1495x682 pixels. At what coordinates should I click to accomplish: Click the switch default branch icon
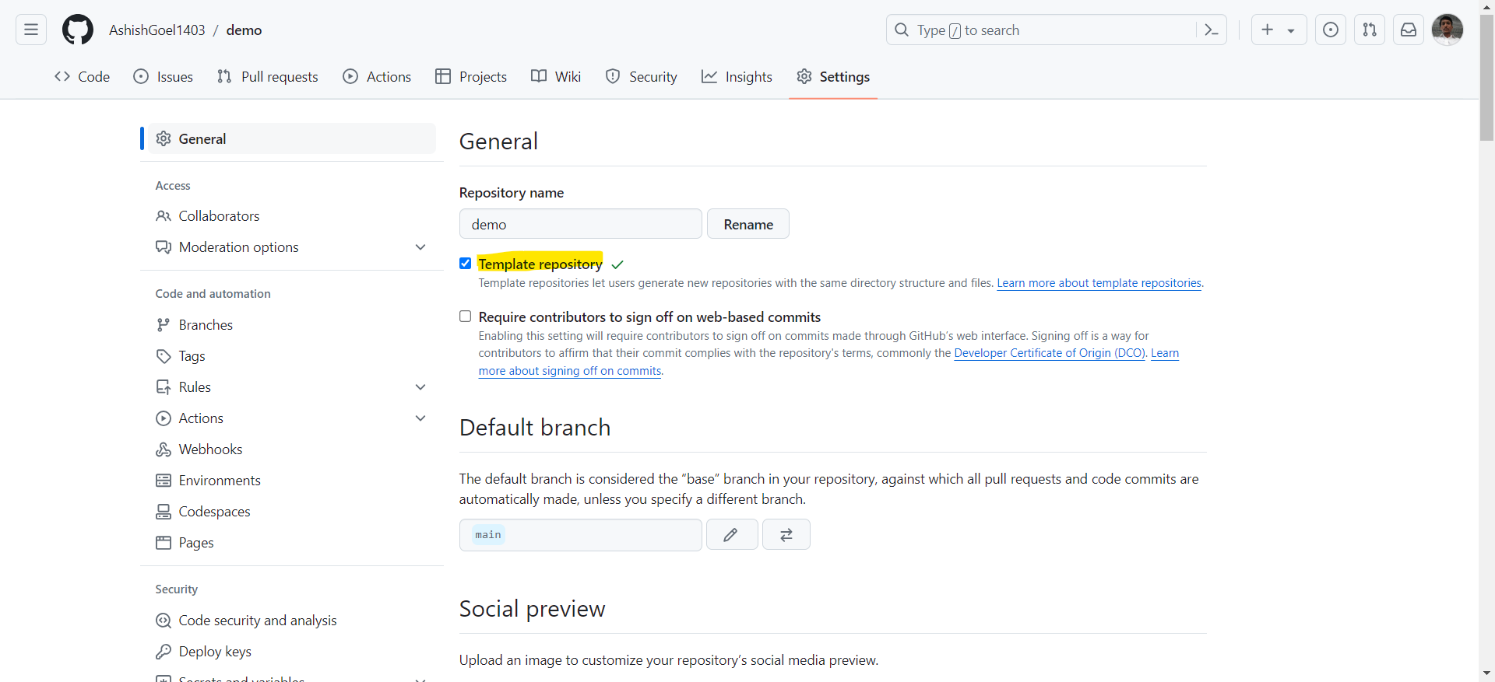[786, 535]
